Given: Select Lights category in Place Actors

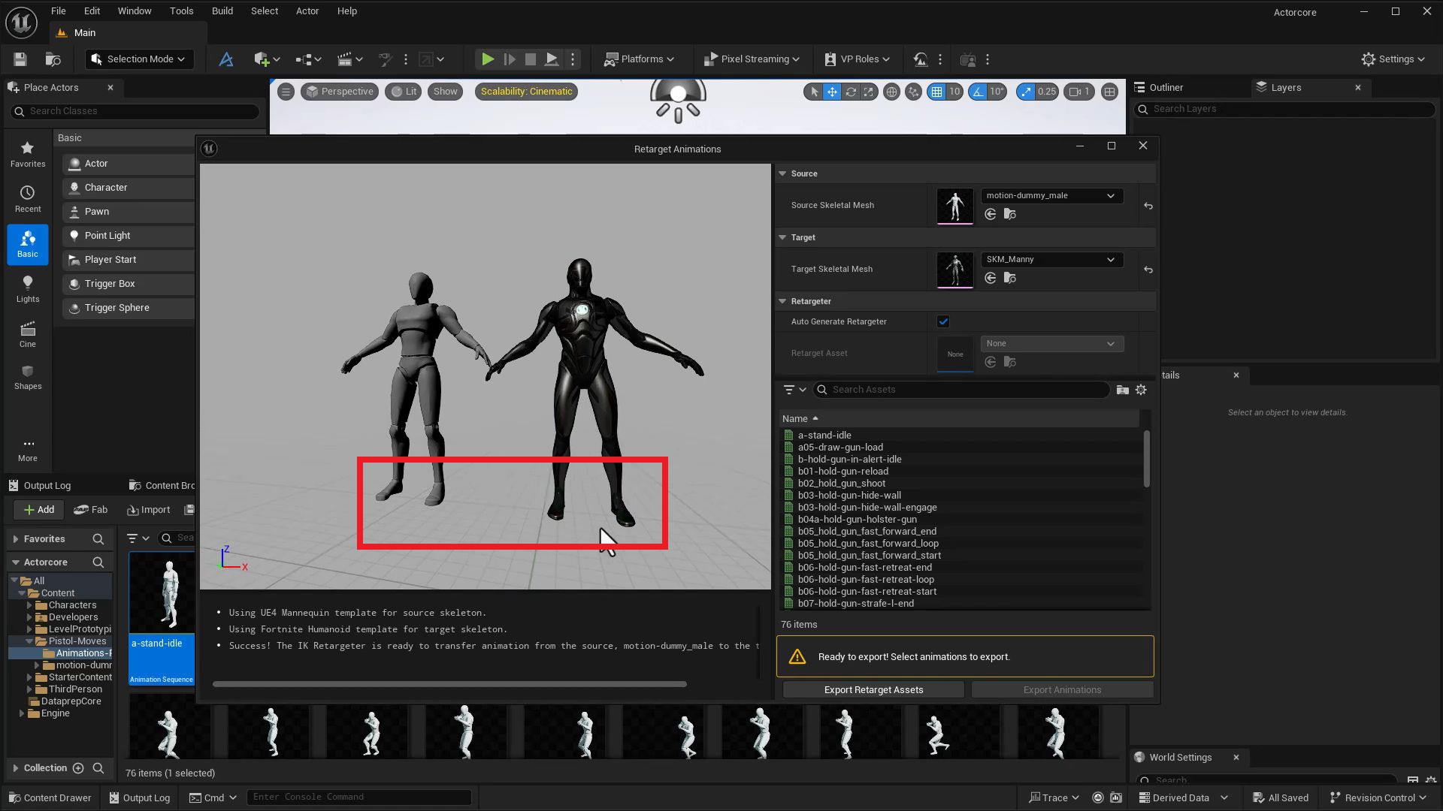Looking at the screenshot, I should 28,289.
